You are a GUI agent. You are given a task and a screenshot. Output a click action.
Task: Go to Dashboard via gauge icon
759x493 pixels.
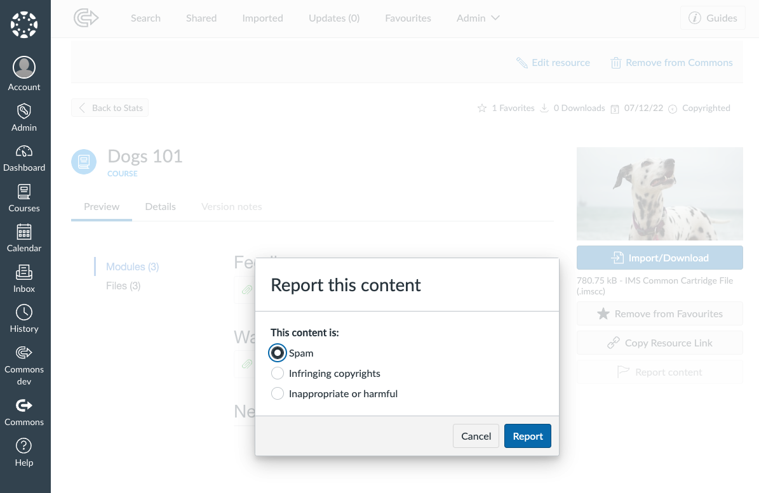tap(24, 151)
